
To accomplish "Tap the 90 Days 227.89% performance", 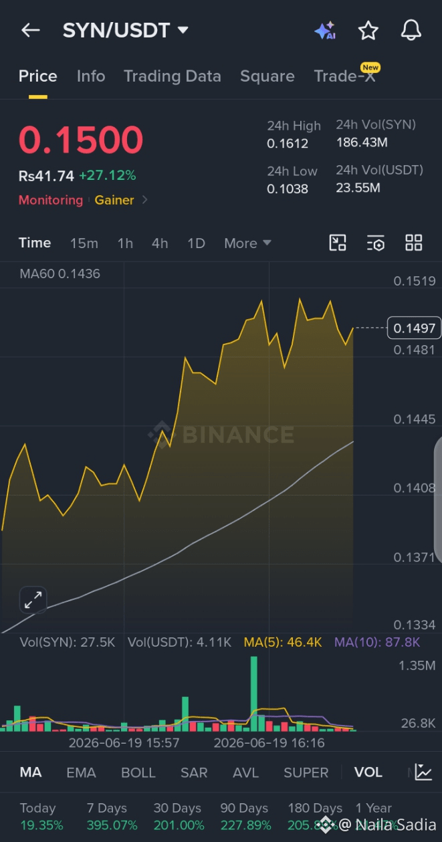I will (x=246, y=817).
